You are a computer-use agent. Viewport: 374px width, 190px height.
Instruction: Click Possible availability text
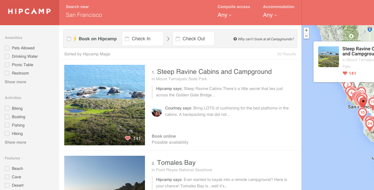170,142
